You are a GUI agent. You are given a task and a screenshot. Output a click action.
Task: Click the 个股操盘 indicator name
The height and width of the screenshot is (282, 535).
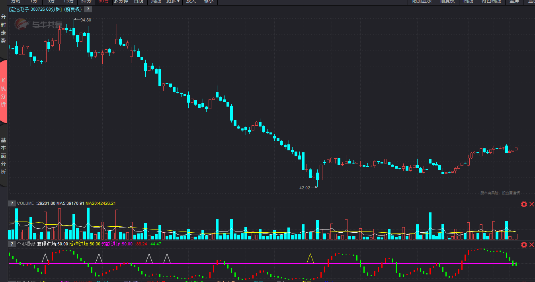(26, 244)
